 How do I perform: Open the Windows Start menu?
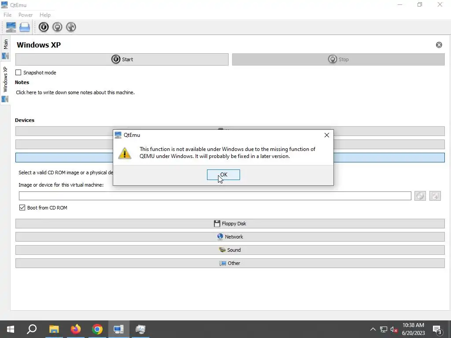[x=11, y=329]
